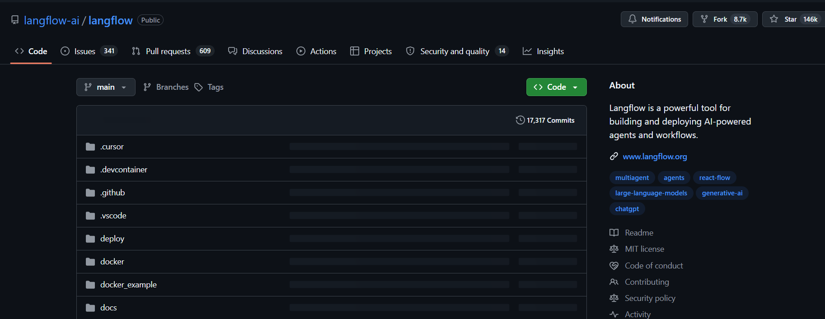The width and height of the screenshot is (825, 319).
Task: View all Branches
Action: click(166, 87)
